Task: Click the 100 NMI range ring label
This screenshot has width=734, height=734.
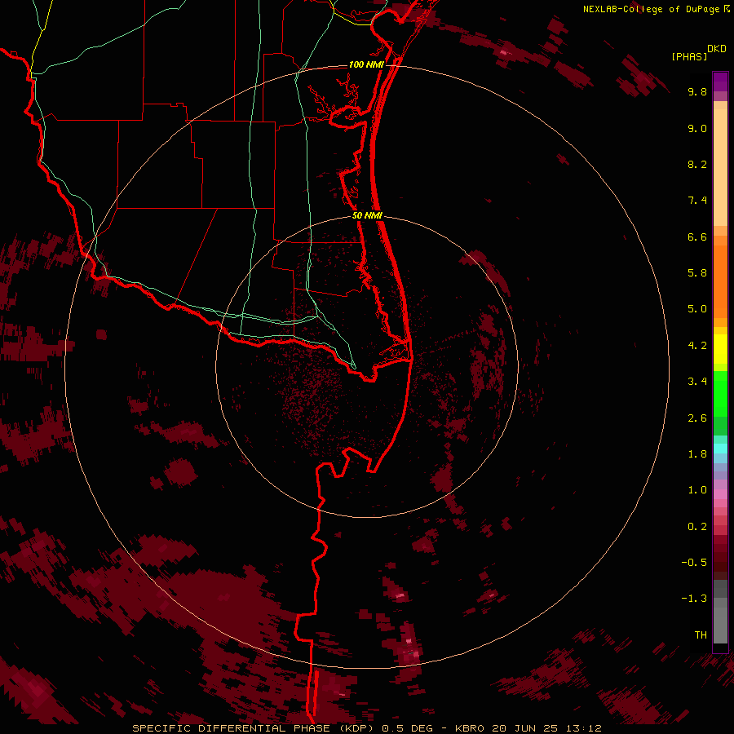Action: [x=366, y=64]
